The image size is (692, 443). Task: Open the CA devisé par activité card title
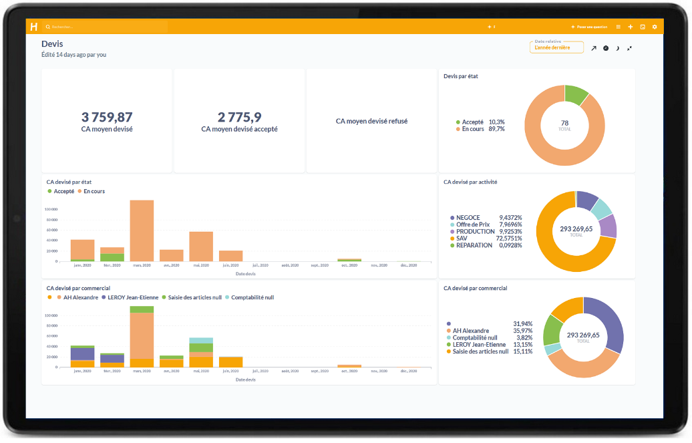(470, 181)
